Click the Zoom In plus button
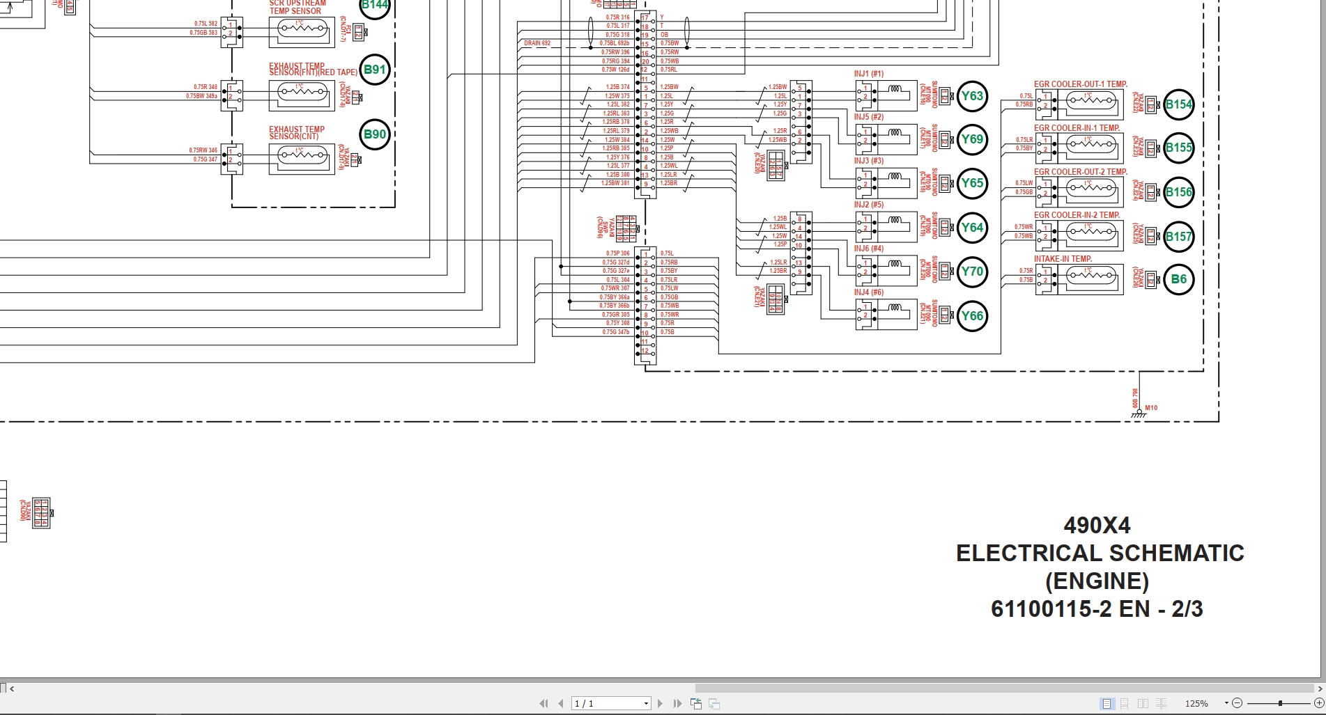The image size is (1326, 715). (x=1319, y=703)
